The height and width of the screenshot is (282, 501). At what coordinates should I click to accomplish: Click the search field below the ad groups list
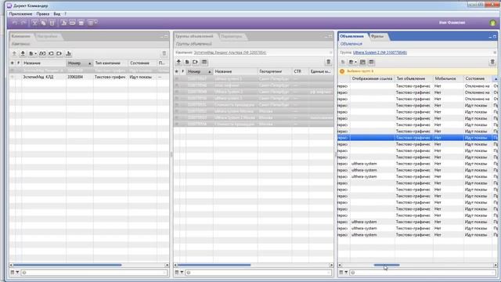point(258,273)
